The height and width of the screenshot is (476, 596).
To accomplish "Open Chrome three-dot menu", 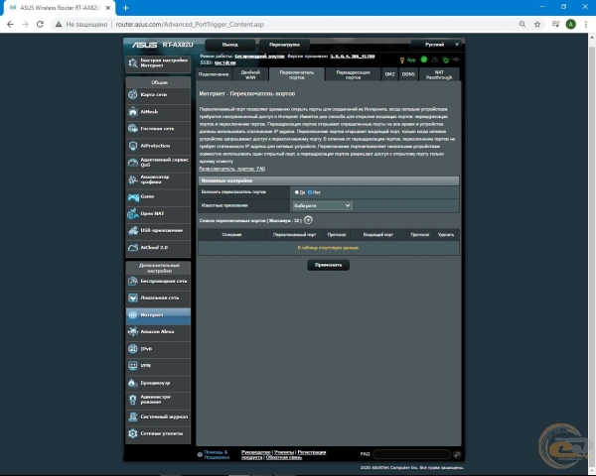I will click(586, 24).
